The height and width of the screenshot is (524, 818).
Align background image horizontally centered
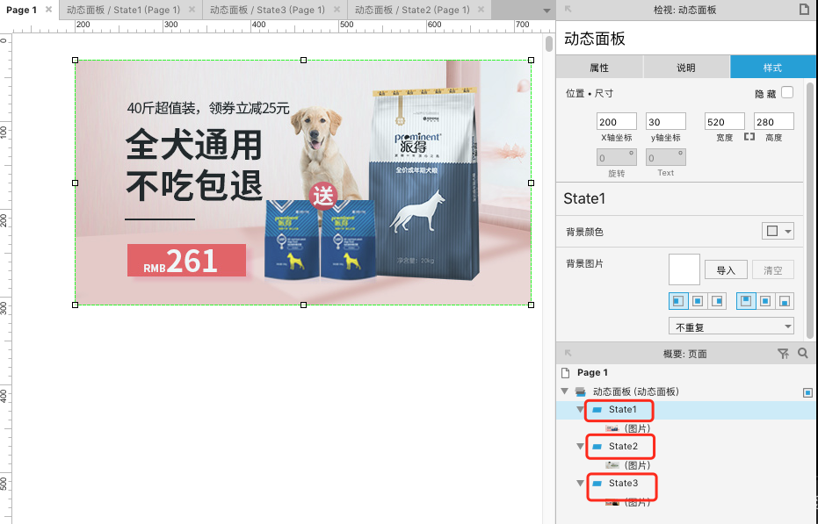tap(698, 301)
